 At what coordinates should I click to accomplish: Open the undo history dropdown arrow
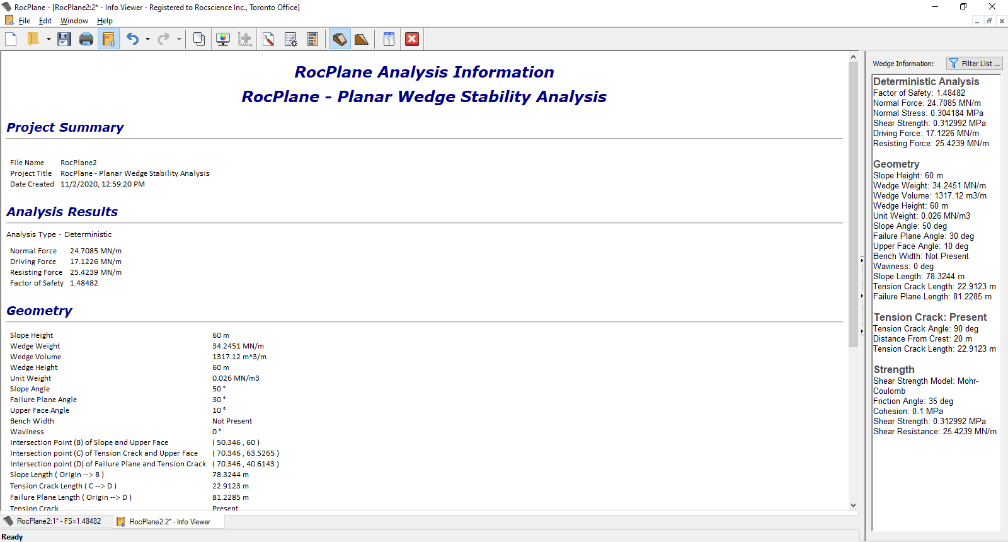coord(147,39)
